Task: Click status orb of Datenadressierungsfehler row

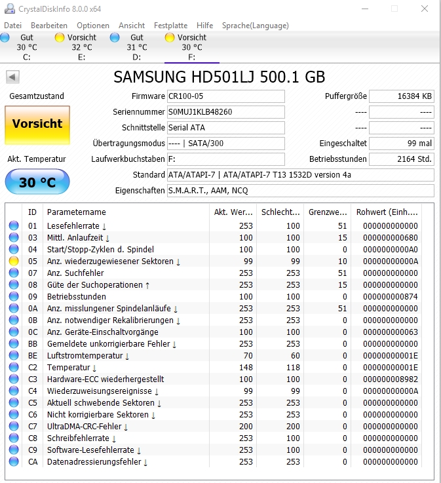Action: [x=14, y=462]
